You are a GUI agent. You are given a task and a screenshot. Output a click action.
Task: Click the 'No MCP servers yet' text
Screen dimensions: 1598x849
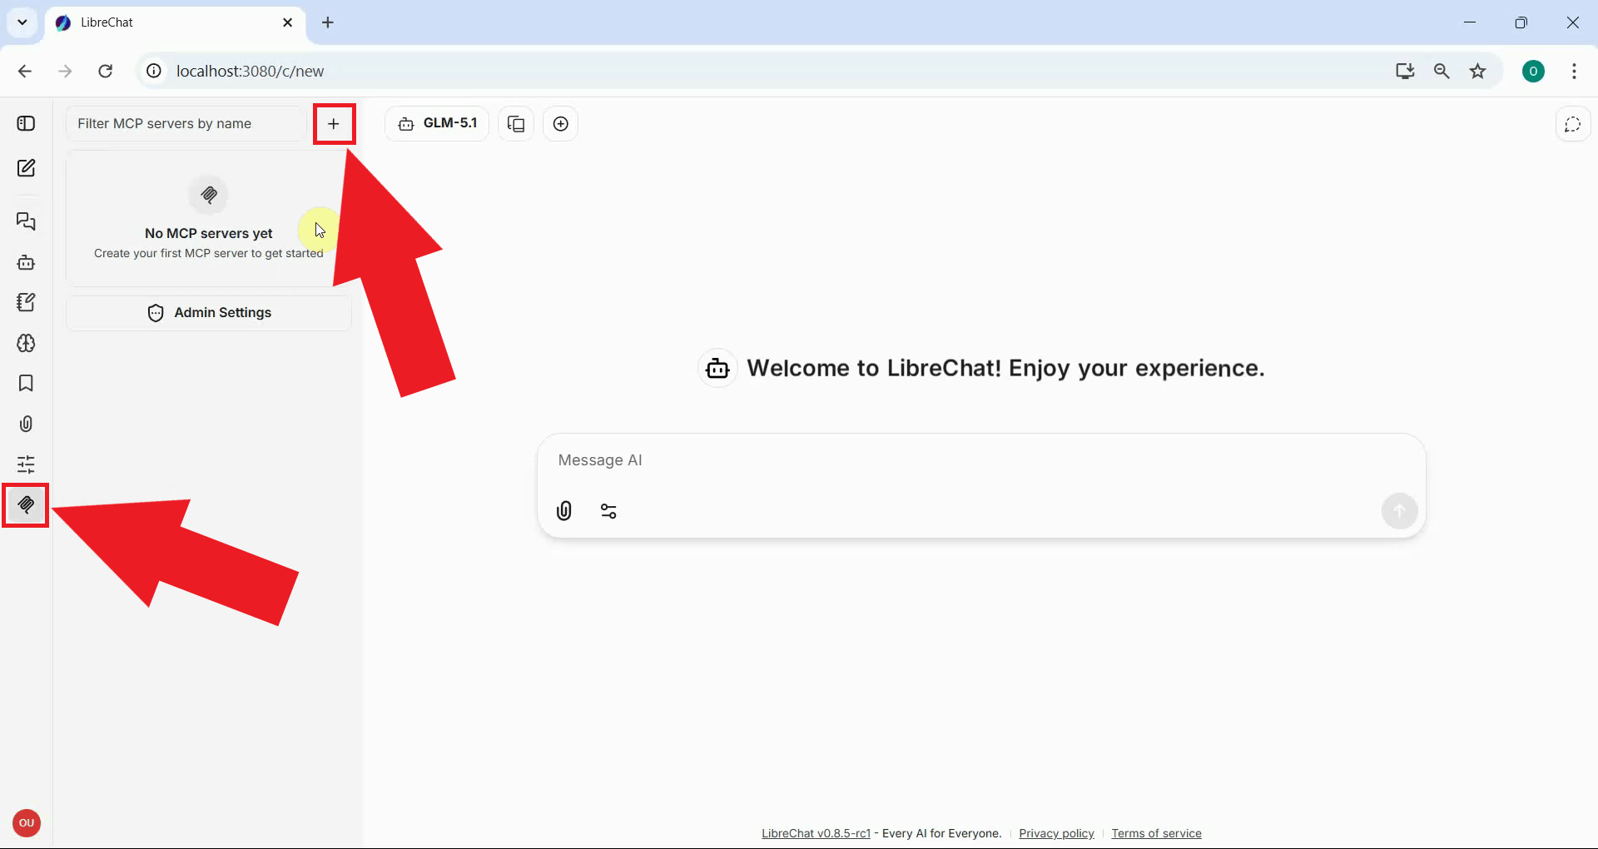point(208,233)
